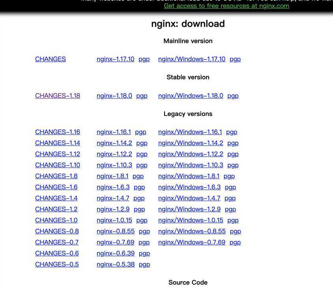Open pgp signature for nginx/Windows-1.14.2
This screenshot has width=333, height=291.
[233, 144]
